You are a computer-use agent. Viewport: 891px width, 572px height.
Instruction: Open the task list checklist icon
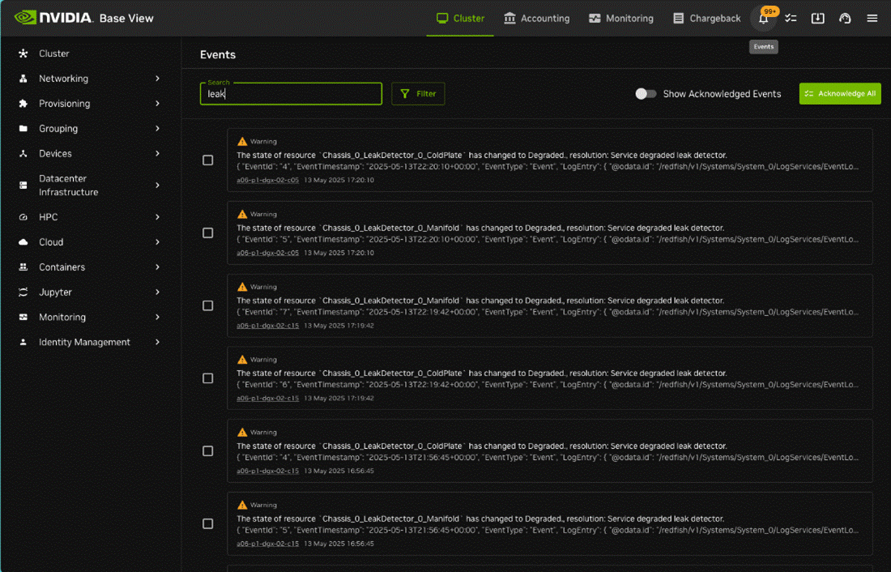coord(791,19)
